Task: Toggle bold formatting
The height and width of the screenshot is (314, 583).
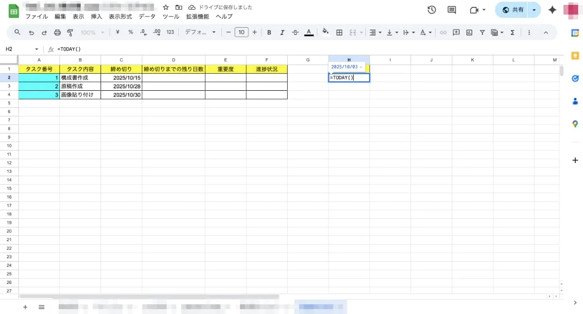Action: point(269,33)
